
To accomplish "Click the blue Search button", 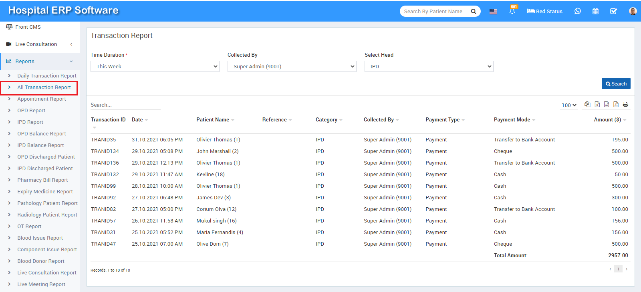I will coord(616,83).
